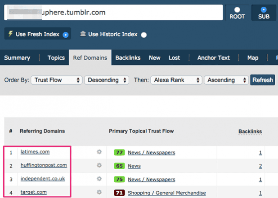Click the Trust Flow score 71 badge

pyautogui.click(x=119, y=193)
